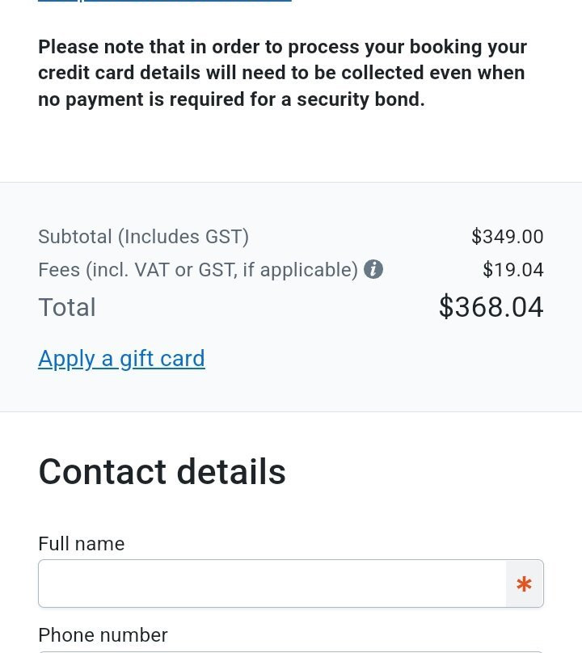Click the Phone number field below its label
The image size is (582, 653).
point(290,650)
